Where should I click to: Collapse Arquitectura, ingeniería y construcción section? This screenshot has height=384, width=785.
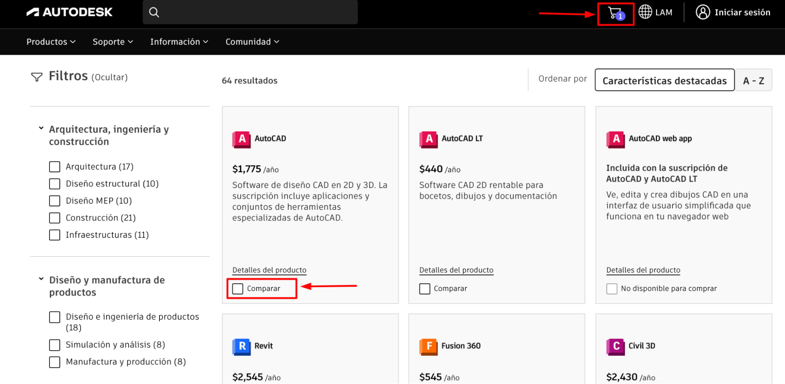41,128
